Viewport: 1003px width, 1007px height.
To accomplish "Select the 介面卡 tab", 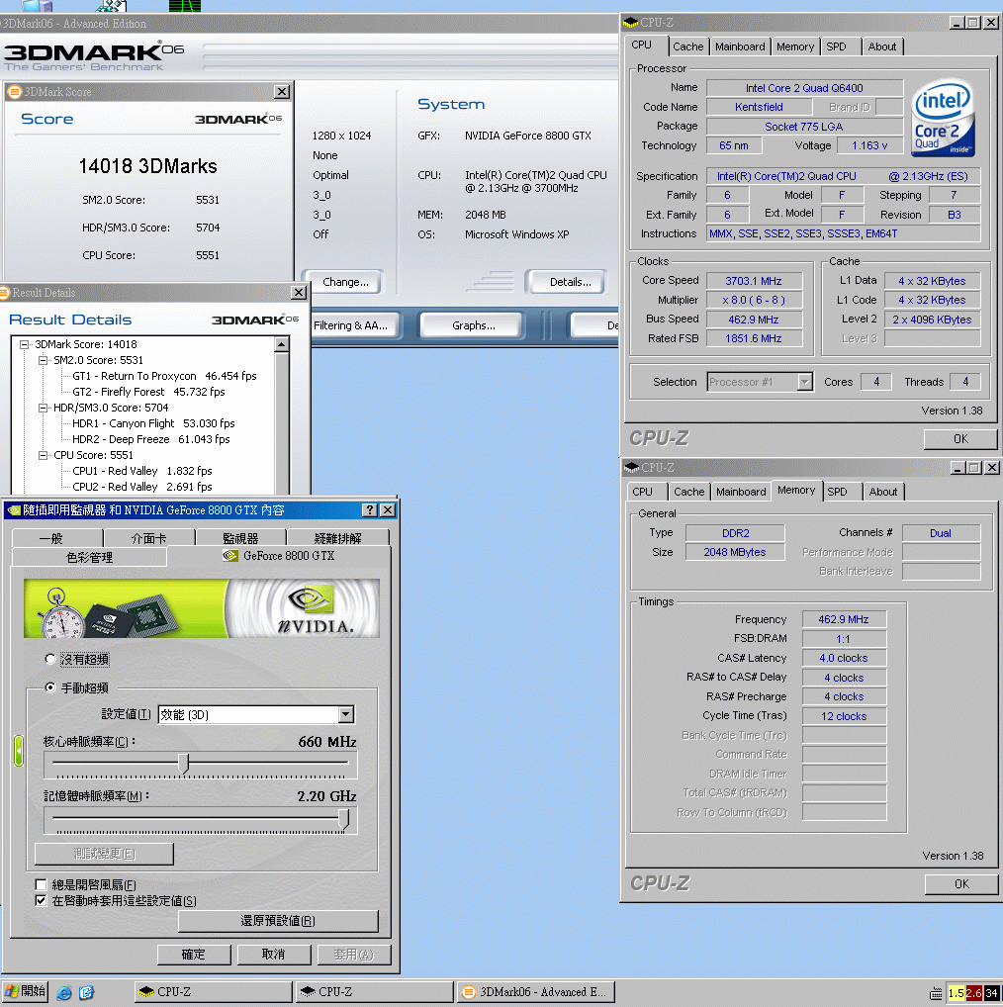I will [148, 538].
